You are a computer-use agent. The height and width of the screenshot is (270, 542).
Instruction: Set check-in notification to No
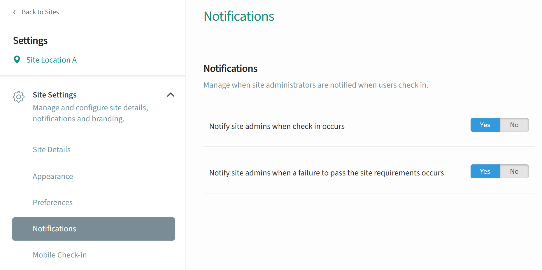514,125
